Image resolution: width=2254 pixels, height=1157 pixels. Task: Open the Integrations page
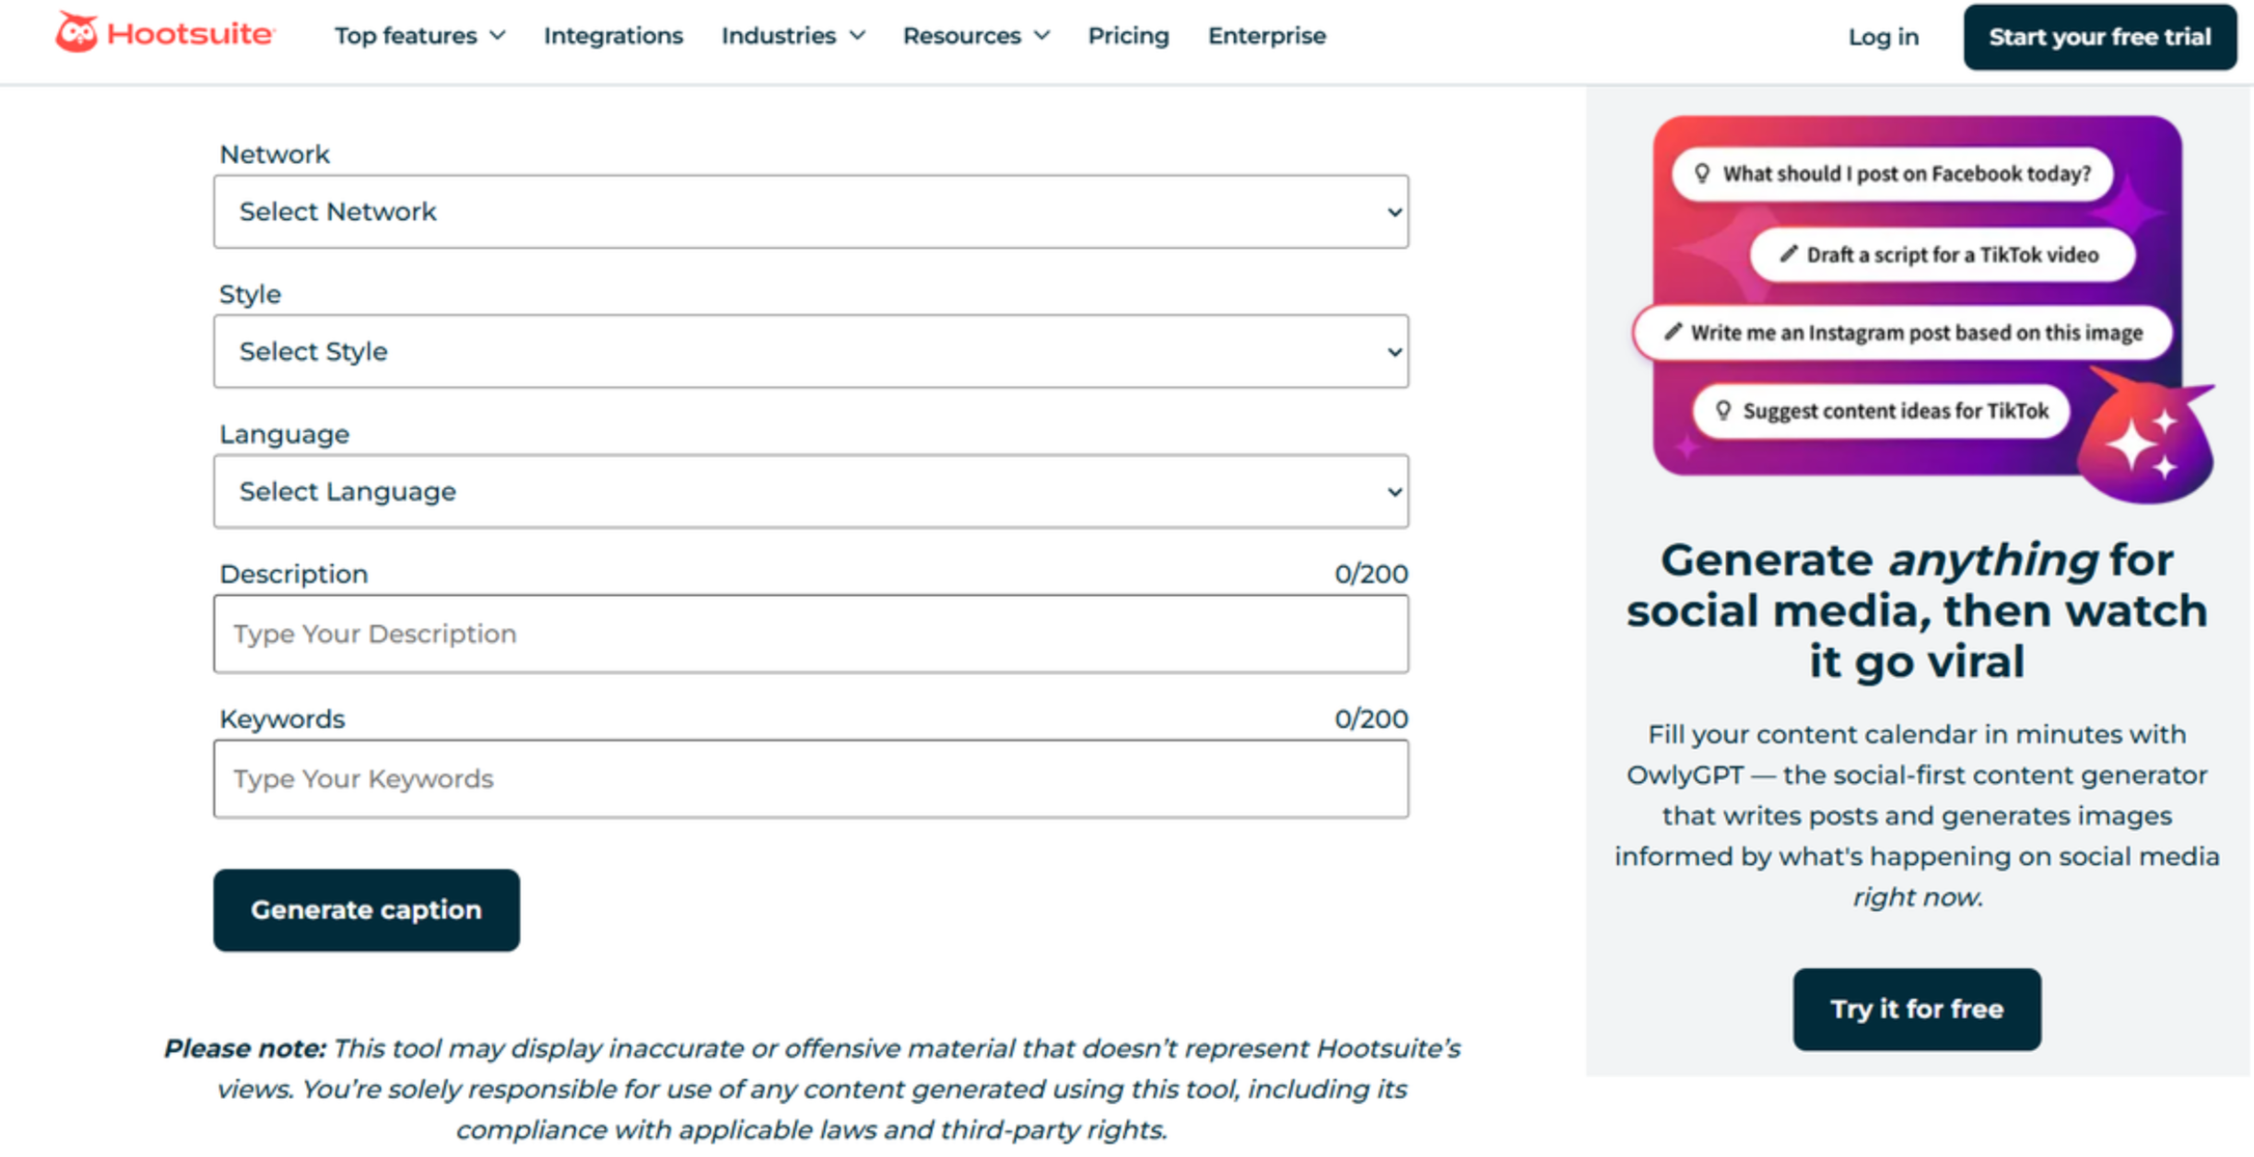pos(614,36)
